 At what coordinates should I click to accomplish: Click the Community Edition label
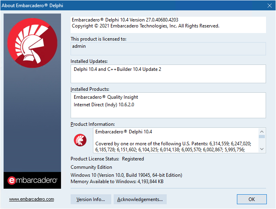point(91,167)
